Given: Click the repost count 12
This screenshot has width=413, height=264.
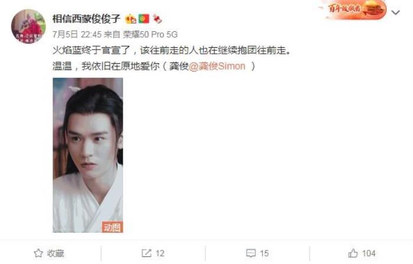Looking at the screenshot, I should [x=160, y=253].
